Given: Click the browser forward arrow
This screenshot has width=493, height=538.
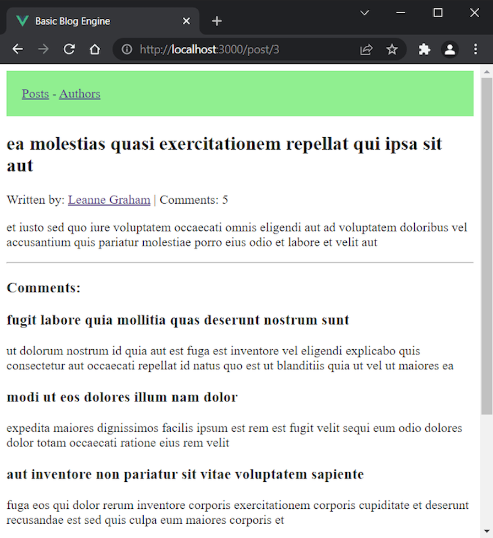Looking at the screenshot, I should pos(43,49).
